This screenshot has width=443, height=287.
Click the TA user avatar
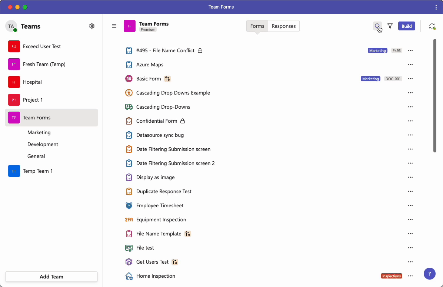[11, 26]
